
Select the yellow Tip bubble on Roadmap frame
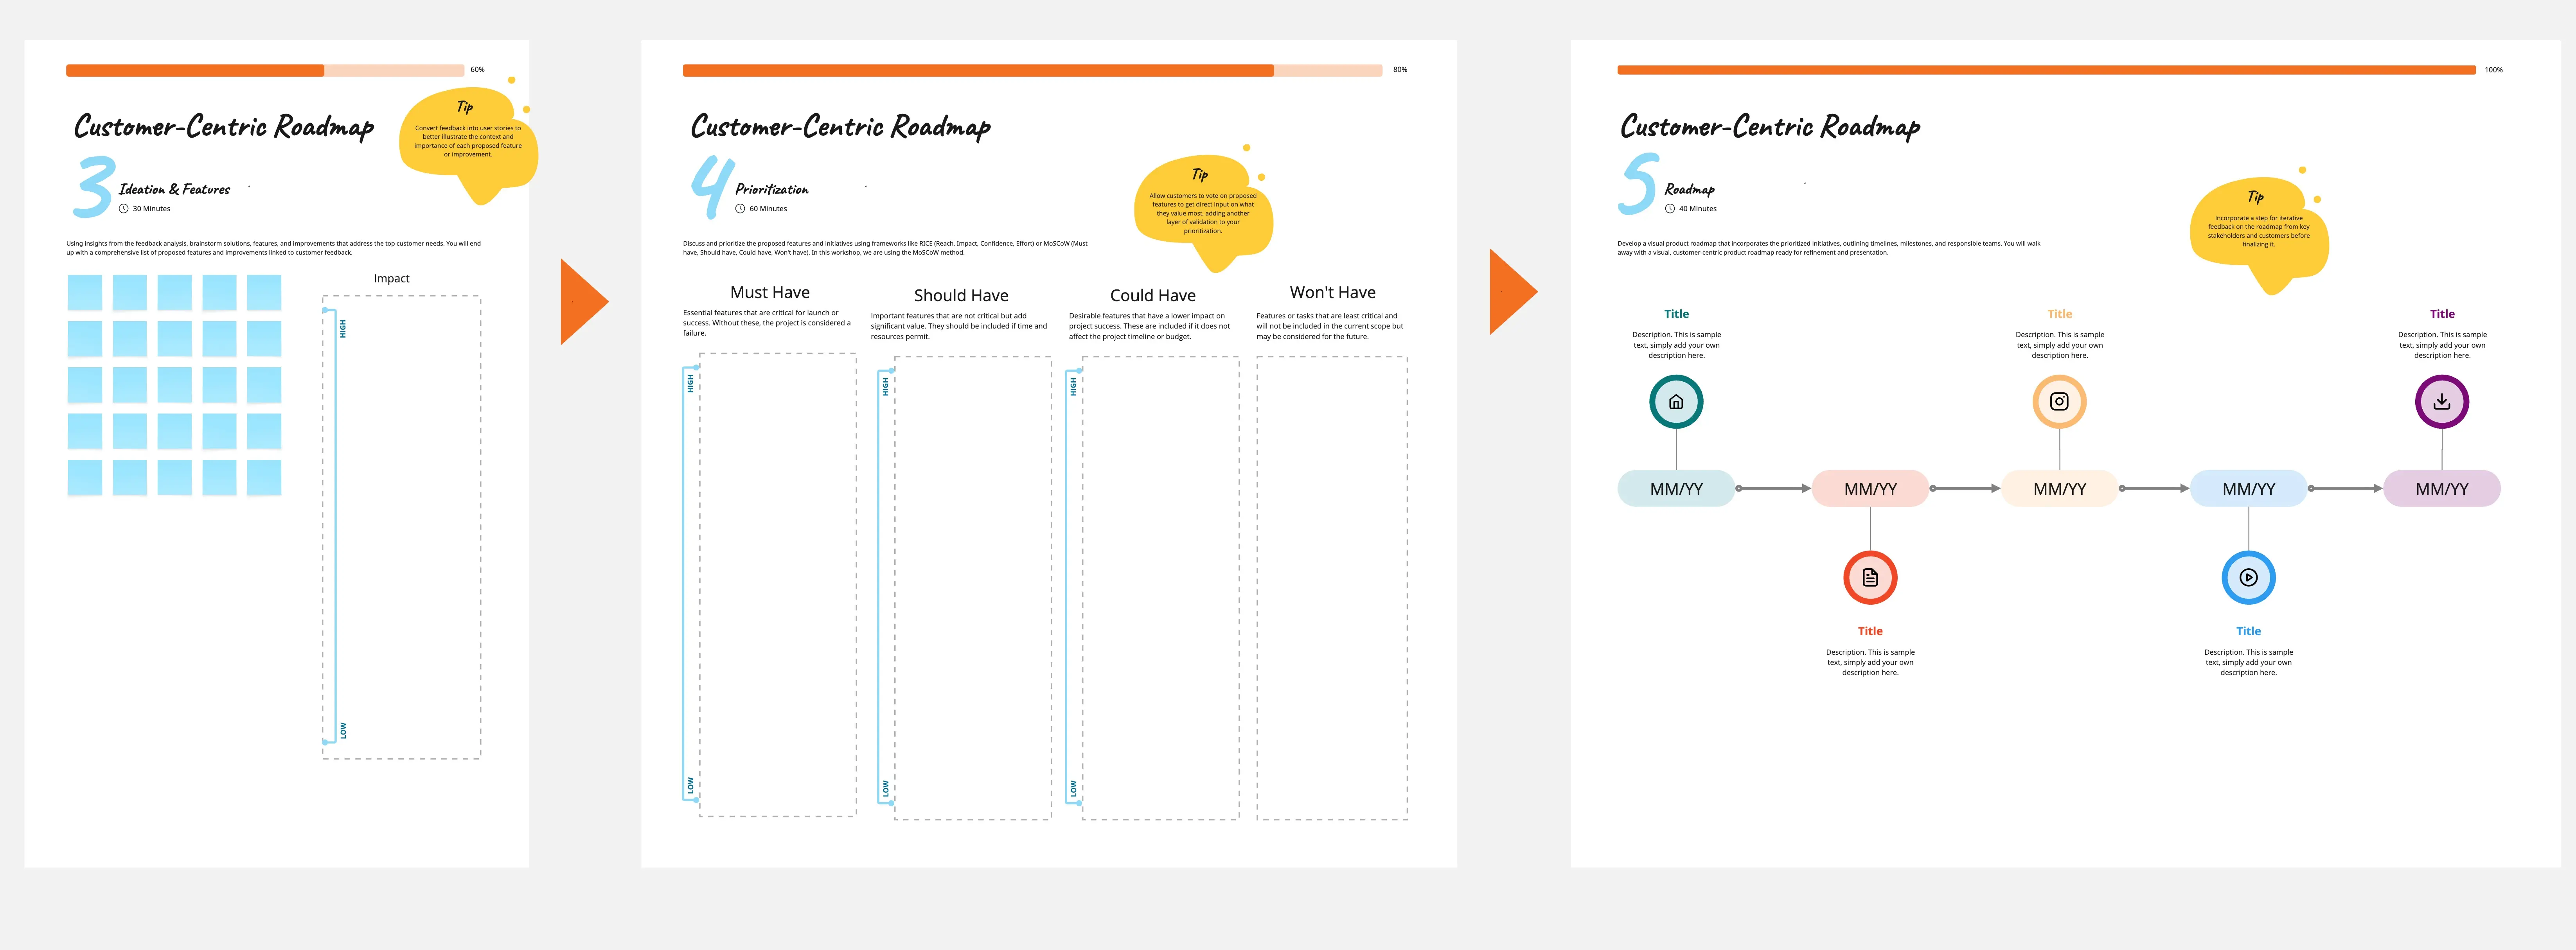2259,231
